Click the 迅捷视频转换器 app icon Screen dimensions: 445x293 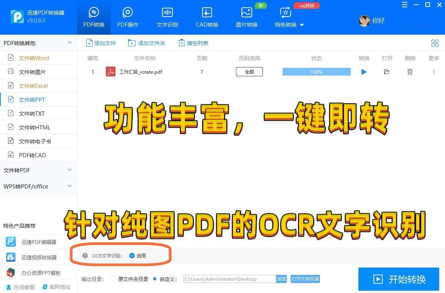tap(11, 257)
